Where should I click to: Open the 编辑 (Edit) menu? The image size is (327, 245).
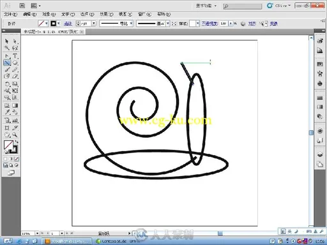pyautogui.click(x=29, y=14)
